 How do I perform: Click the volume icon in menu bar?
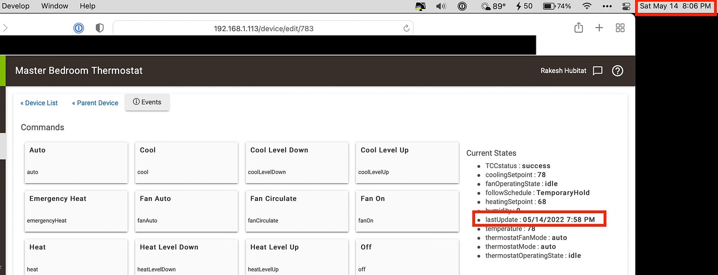pos(441,6)
